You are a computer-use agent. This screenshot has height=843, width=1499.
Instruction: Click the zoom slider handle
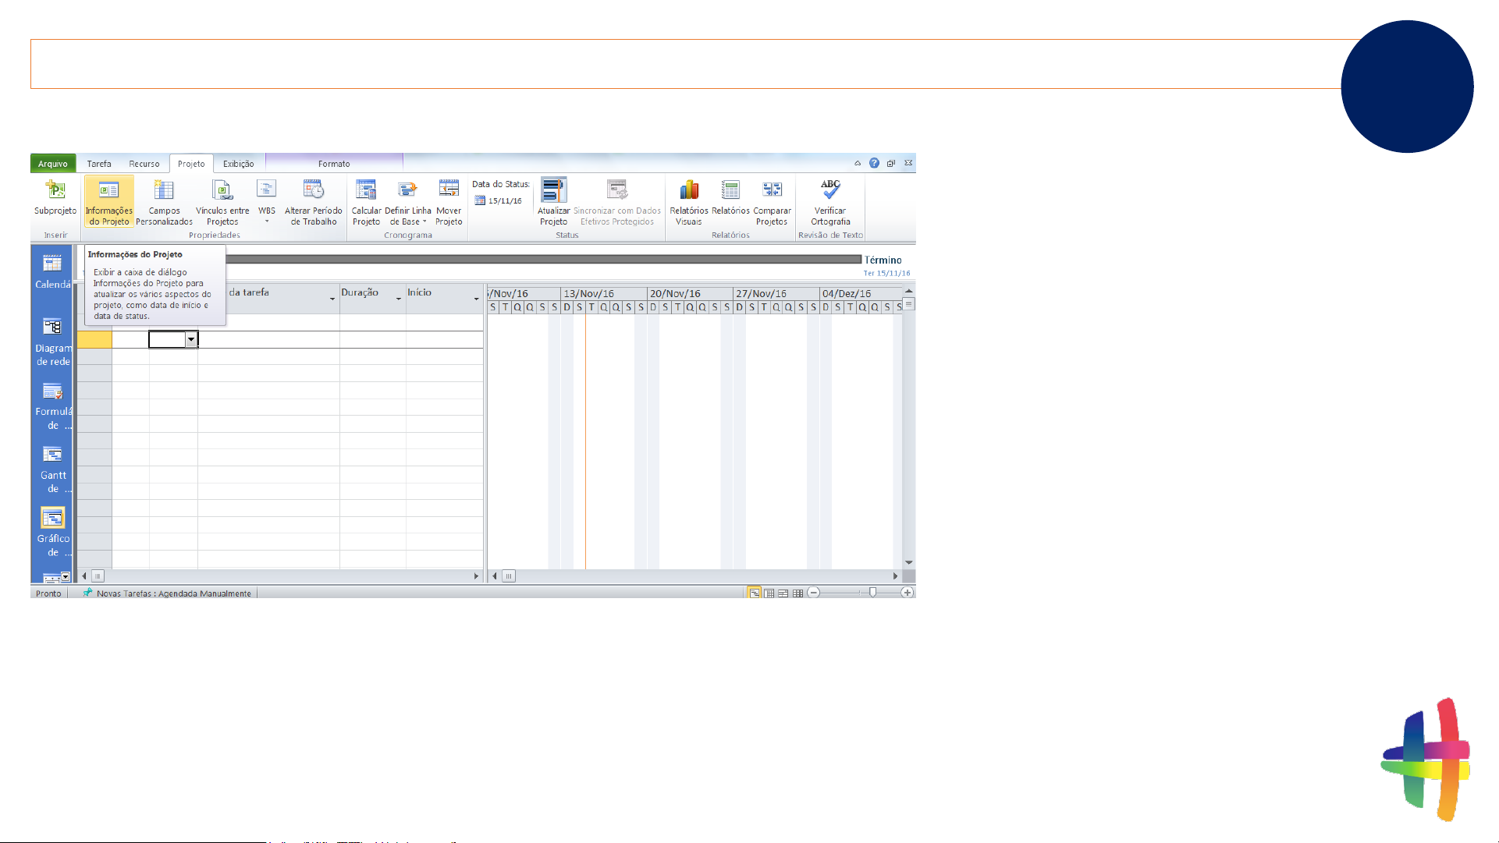pyautogui.click(x=872, y=593)
